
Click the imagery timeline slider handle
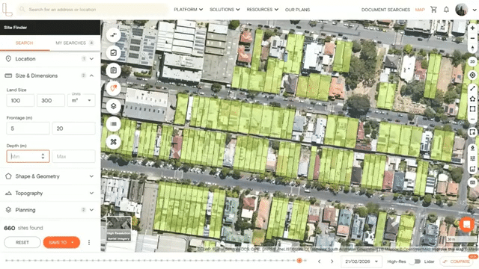click(299, 261)
